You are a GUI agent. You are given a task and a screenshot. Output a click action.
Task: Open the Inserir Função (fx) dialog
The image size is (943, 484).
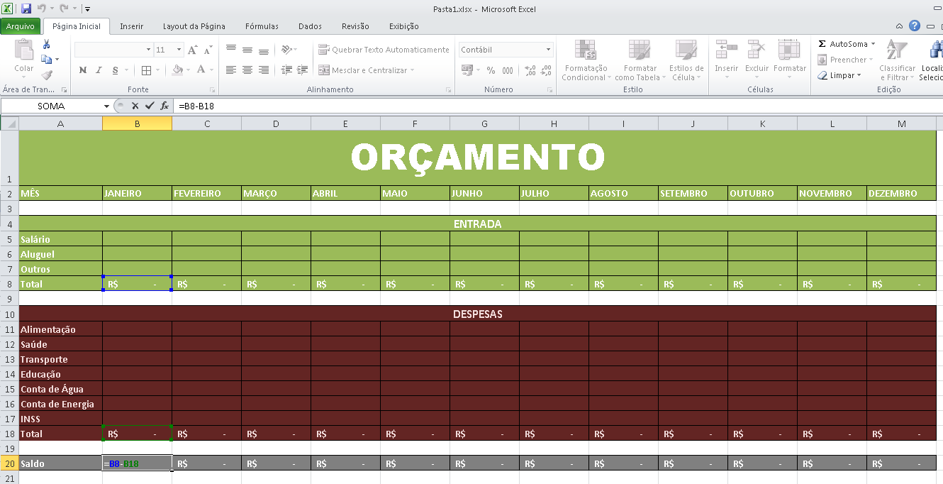point(165,105)
